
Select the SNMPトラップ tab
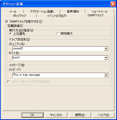(x=95, y=15)
